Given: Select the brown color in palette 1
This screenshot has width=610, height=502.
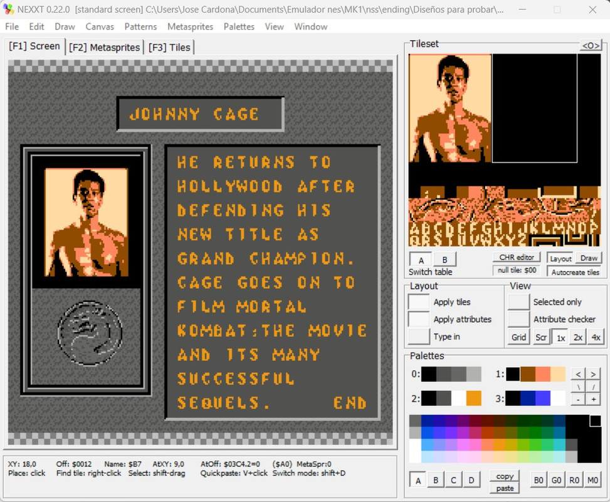Looking at the screenshot, I should point(528,374).
